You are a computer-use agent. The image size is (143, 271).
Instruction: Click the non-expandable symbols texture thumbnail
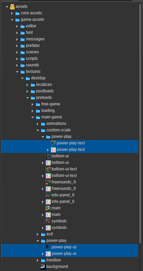click(x=48, y=221)
